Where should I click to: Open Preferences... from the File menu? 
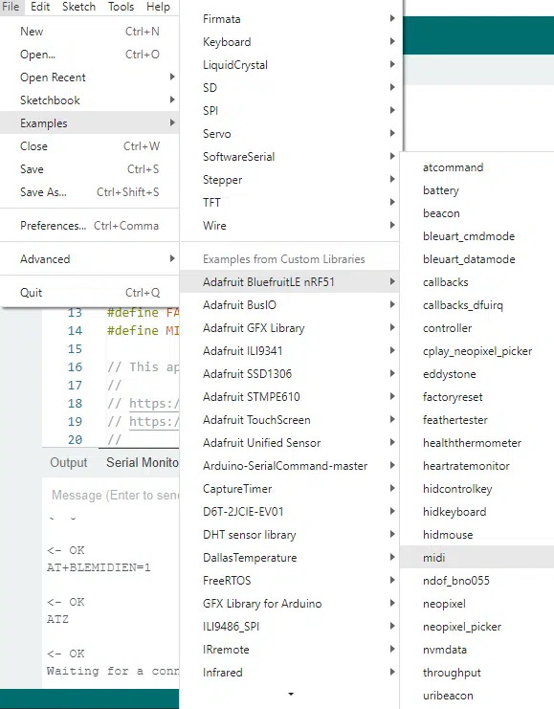tap(90, 226)
